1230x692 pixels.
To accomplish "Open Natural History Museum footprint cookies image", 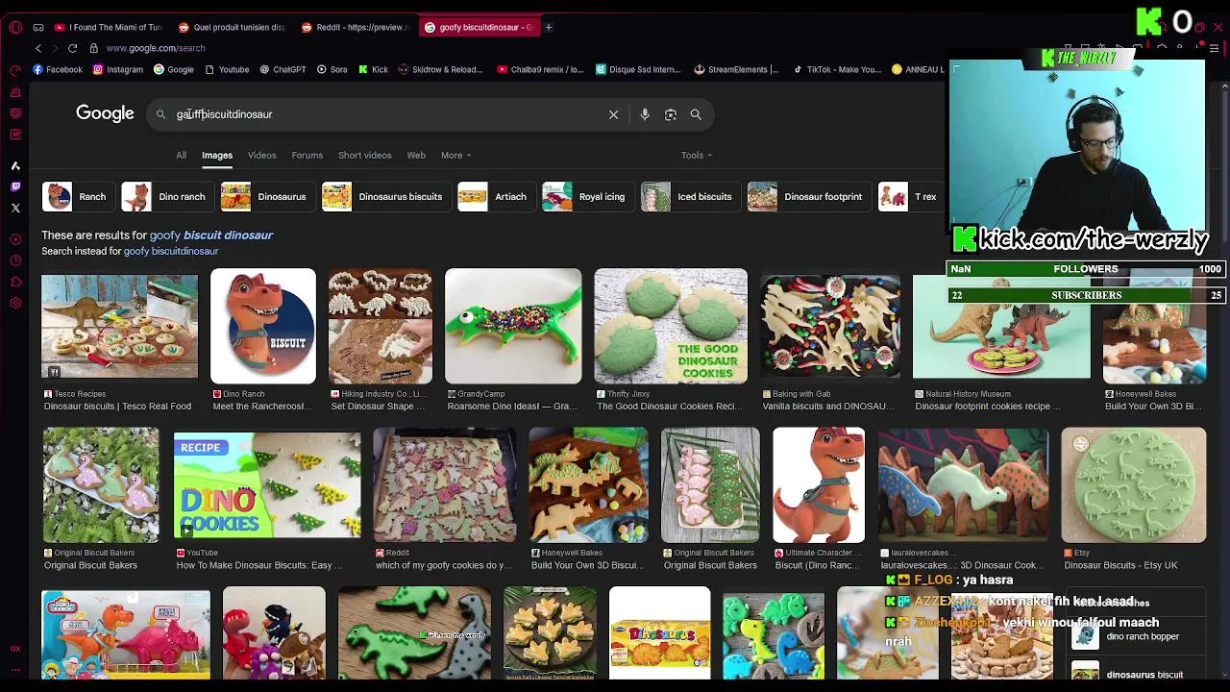I will tap(1001, 328).
